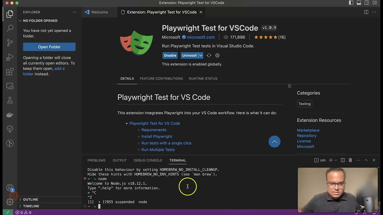383x215 pixels.
Task: Switch to the Debug Console tab
Action: tap(148, 160)
